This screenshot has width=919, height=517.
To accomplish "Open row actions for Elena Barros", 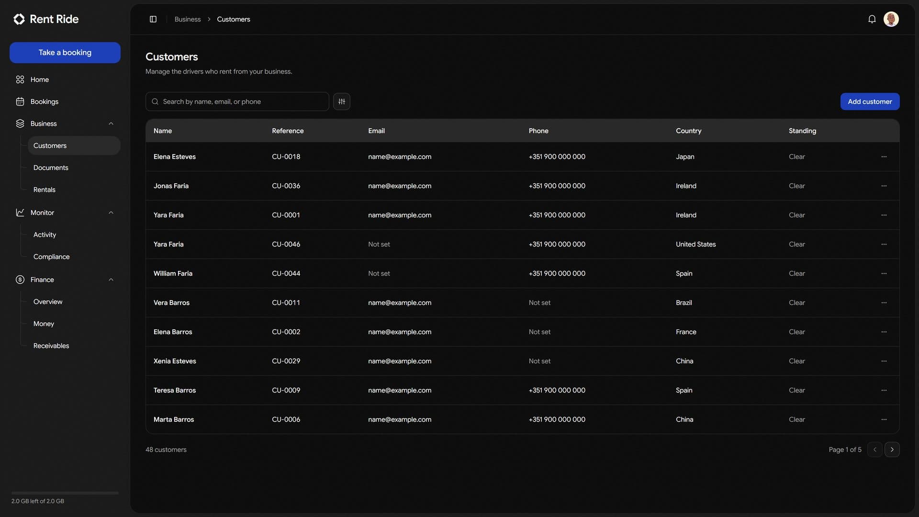I will tap(884, 332).
